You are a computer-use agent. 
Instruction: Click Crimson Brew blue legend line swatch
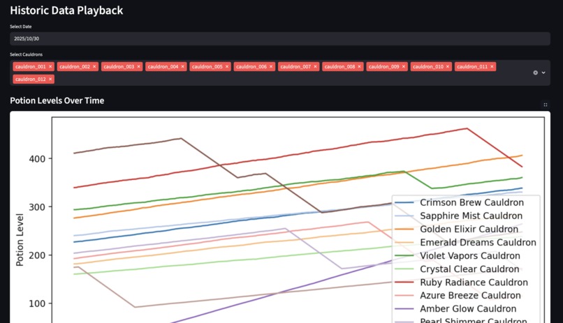[404, 203]
